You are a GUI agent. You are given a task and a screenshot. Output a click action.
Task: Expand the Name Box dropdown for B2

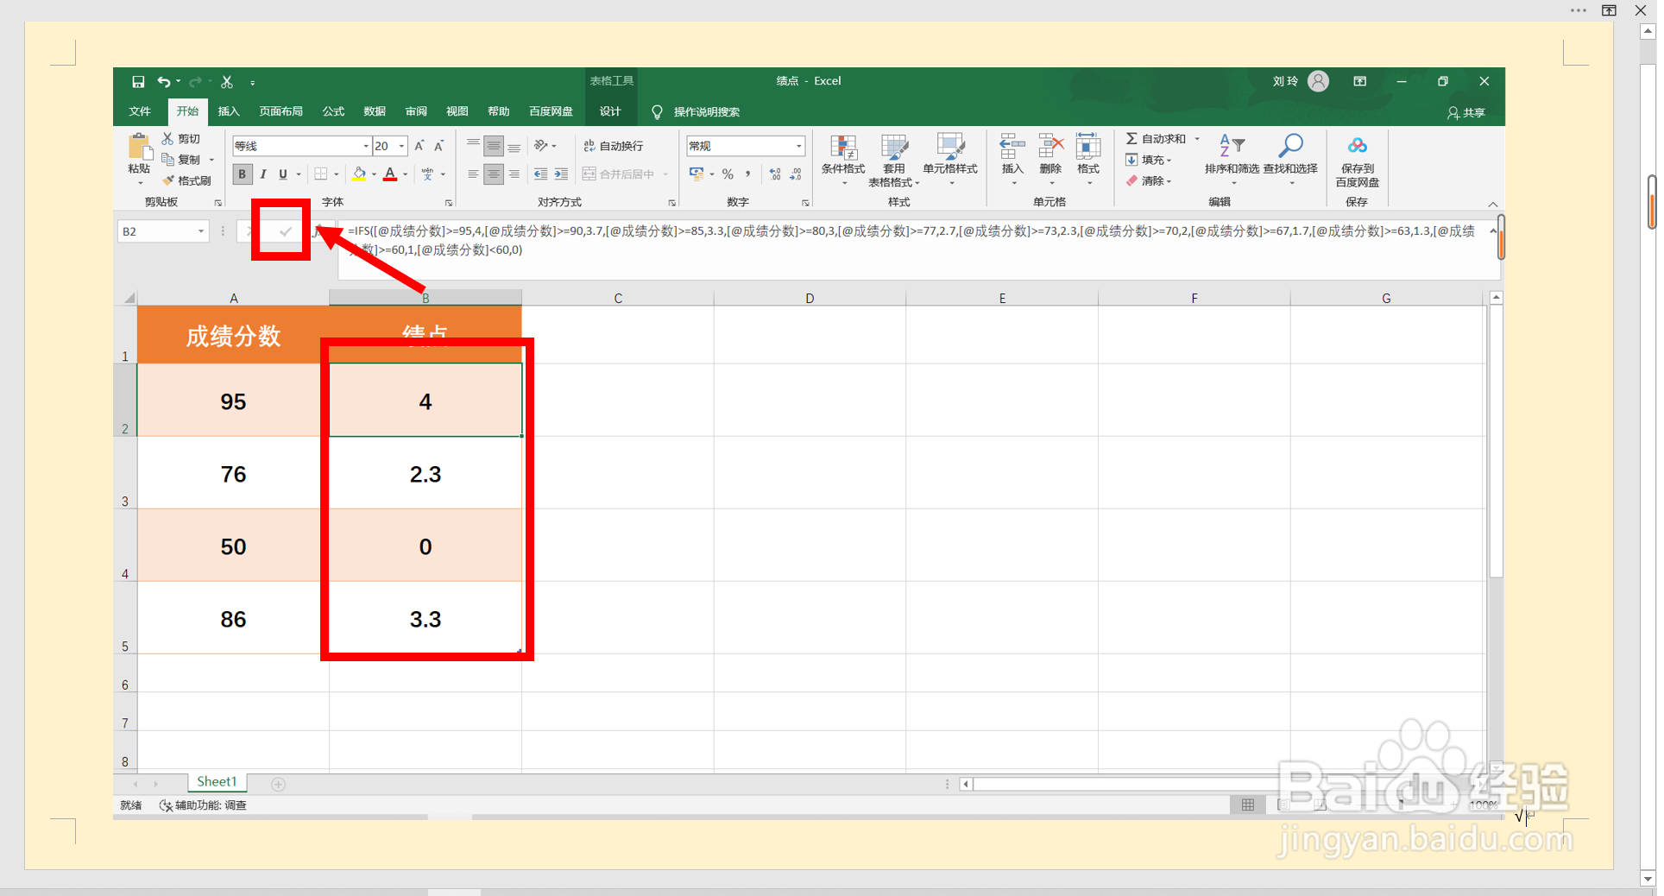pyautogui.click(x=201, y=231)
